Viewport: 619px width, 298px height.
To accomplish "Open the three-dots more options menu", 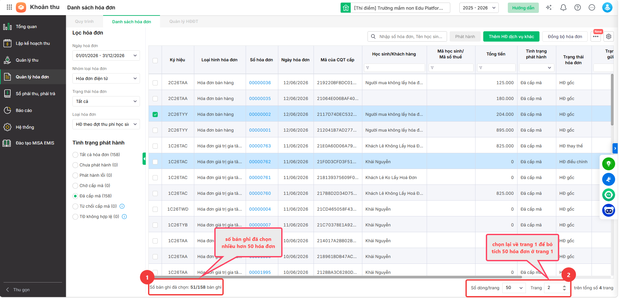I will click(x=596, y=36).
